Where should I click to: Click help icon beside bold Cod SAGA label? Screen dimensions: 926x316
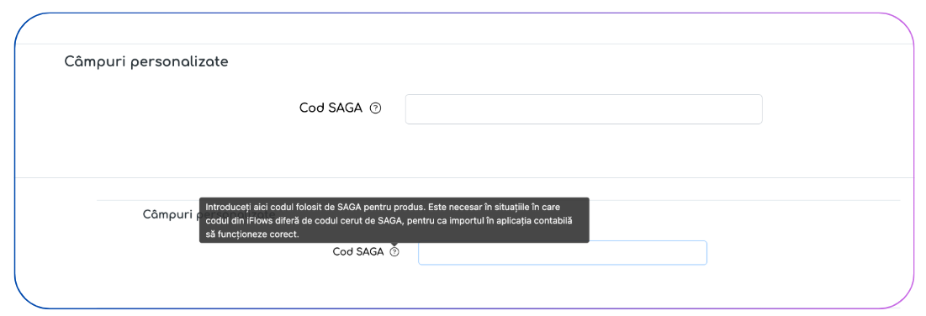375,108
